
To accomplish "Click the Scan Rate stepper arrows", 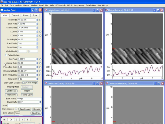I will 37,24.
